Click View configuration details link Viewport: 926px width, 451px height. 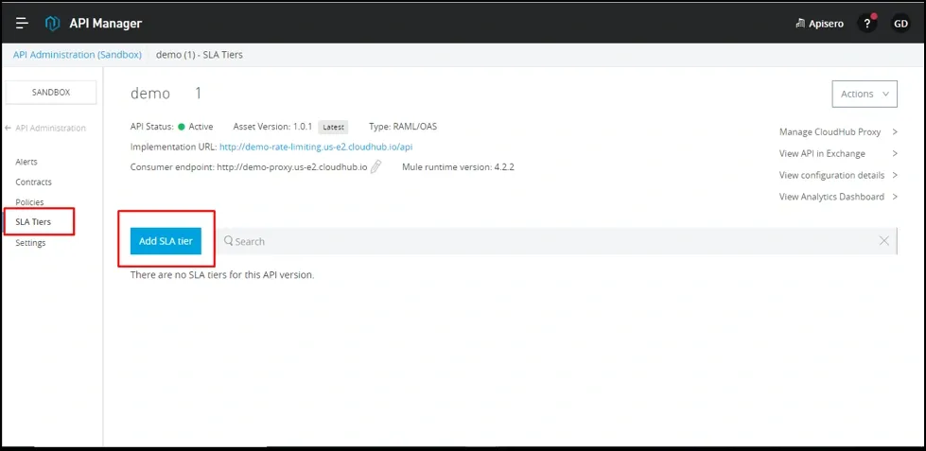pyautogui.click(x=831, y=175)
